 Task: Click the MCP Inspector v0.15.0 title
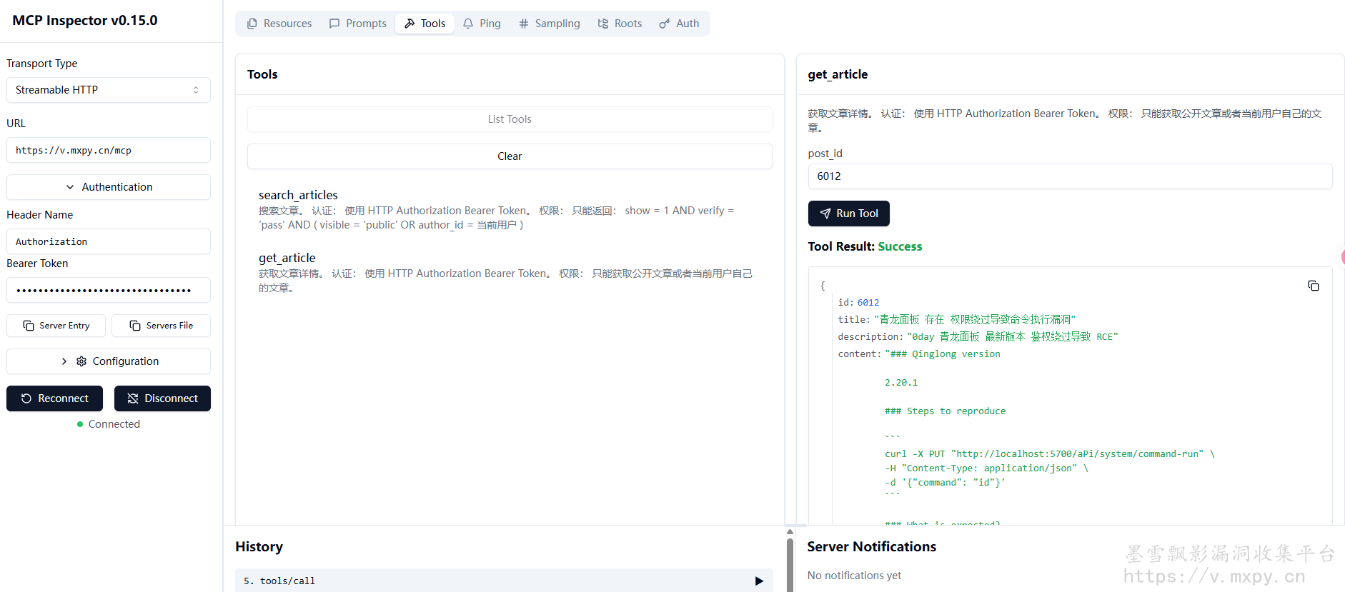pos(85,20)
